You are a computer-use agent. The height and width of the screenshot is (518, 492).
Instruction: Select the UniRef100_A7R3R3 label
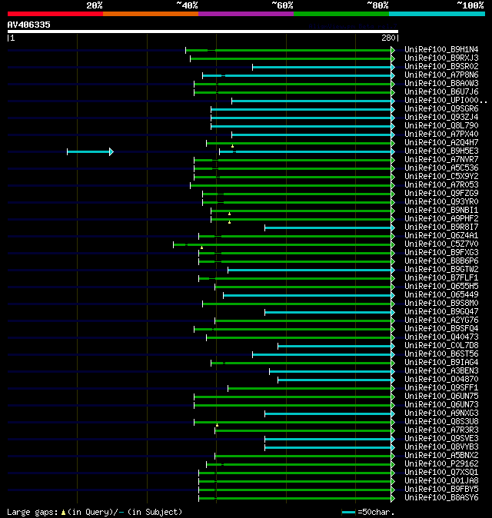coord(441,430)
